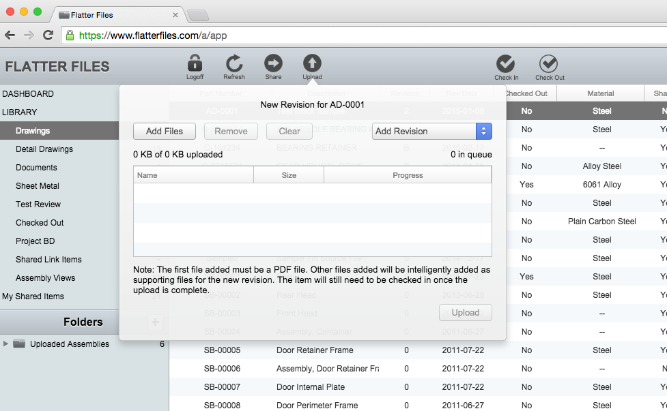Viewport: 667px width, 411px height.
Task: Open Assembly Views in sidebar
Action: [x=46, y=277]
